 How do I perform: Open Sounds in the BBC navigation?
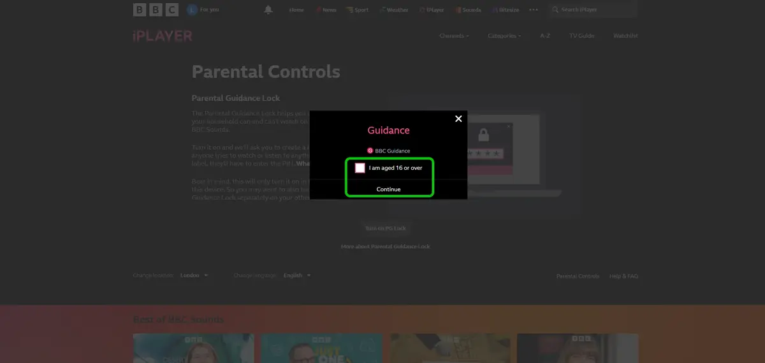467,10
